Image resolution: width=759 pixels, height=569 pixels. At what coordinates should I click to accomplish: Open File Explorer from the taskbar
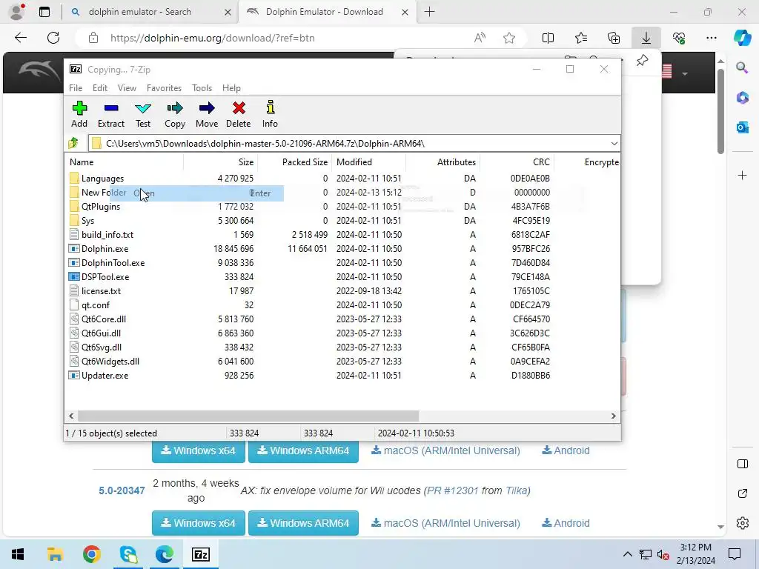point(55,554)
